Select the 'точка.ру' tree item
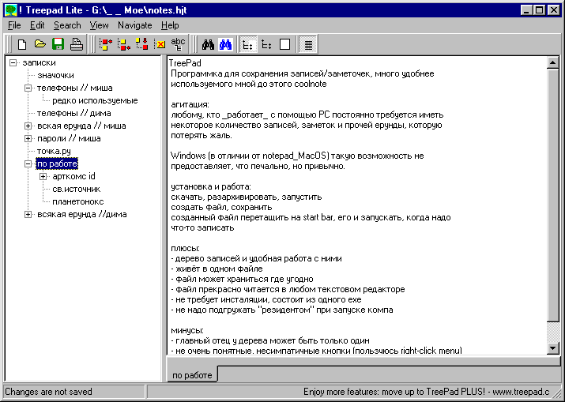The width and height of the screenshot is (565, 402). (54, 151)
